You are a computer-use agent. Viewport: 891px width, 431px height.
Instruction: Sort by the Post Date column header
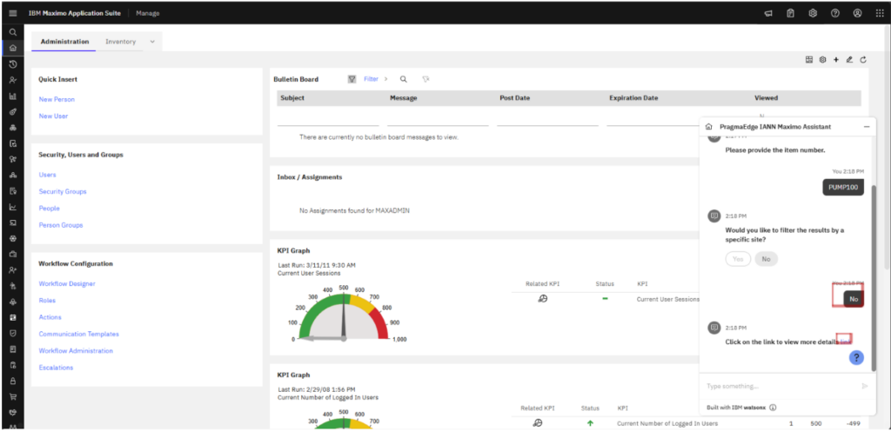pyautogui.click(x=515, y=98)
